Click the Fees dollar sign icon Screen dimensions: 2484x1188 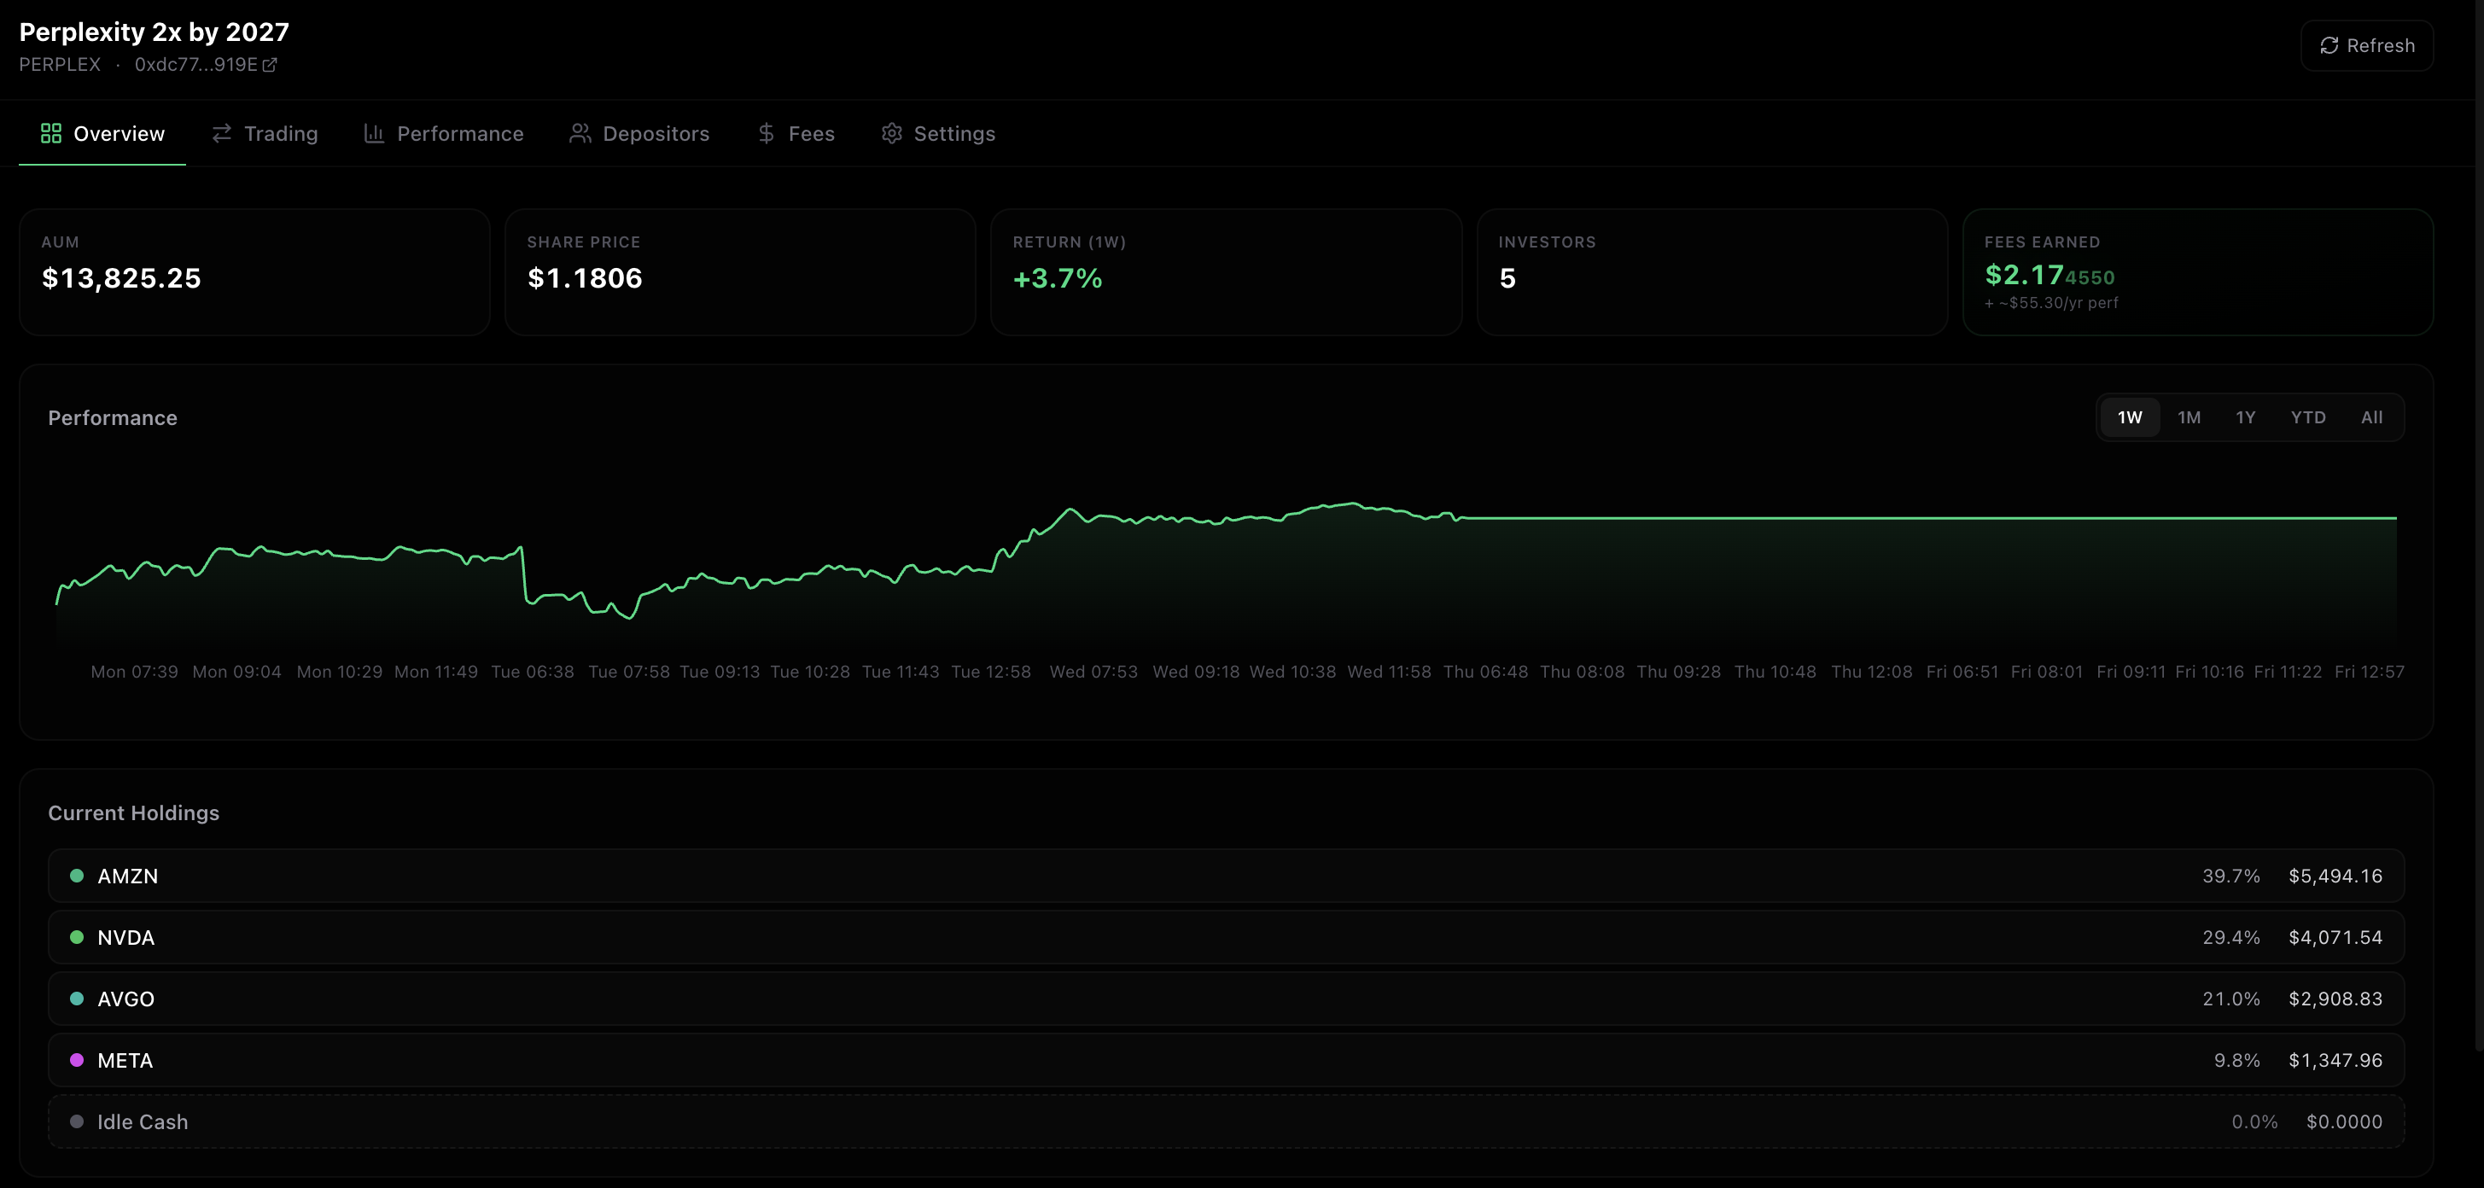[x=766, y=133]
